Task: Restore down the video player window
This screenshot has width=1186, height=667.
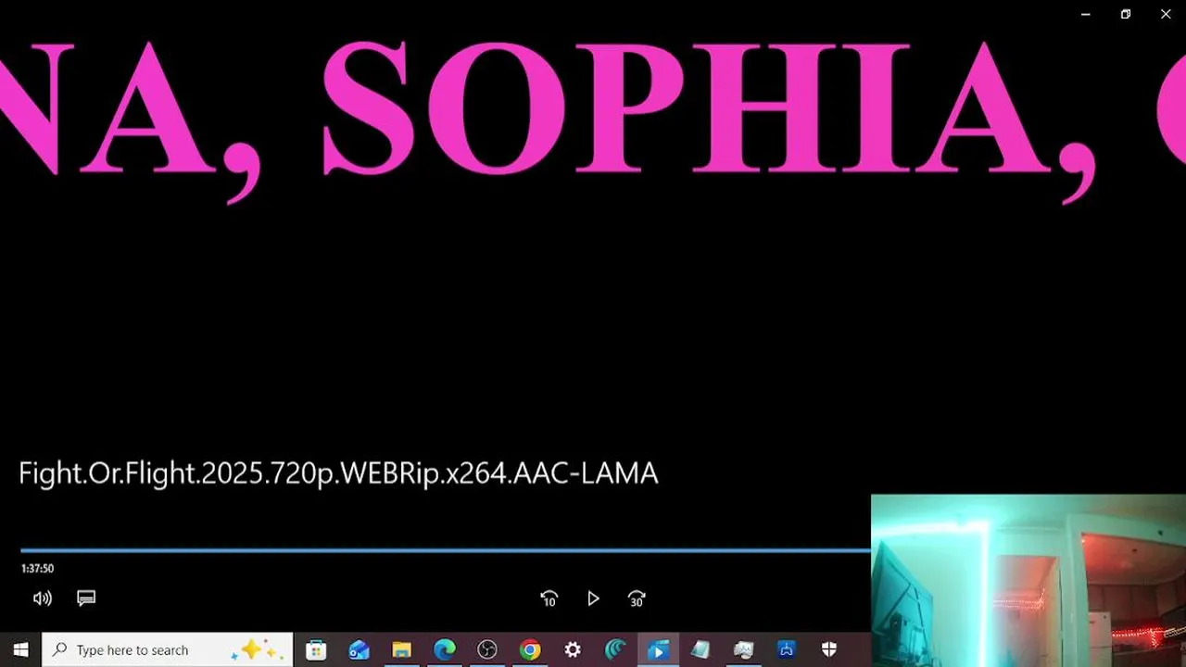Action: [1126, 14]
